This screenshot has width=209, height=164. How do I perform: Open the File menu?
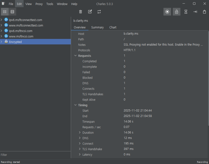[11, 4]
